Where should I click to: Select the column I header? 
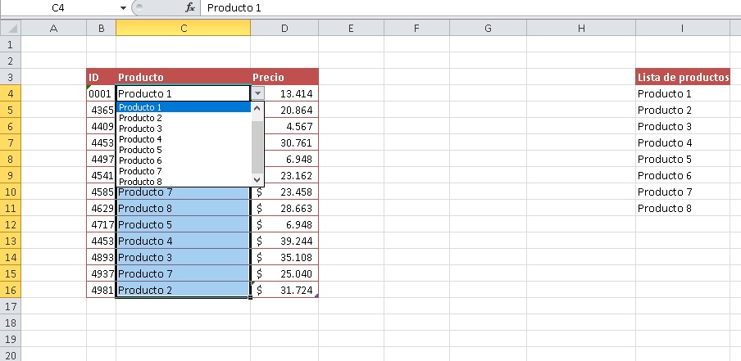point(682,29)
